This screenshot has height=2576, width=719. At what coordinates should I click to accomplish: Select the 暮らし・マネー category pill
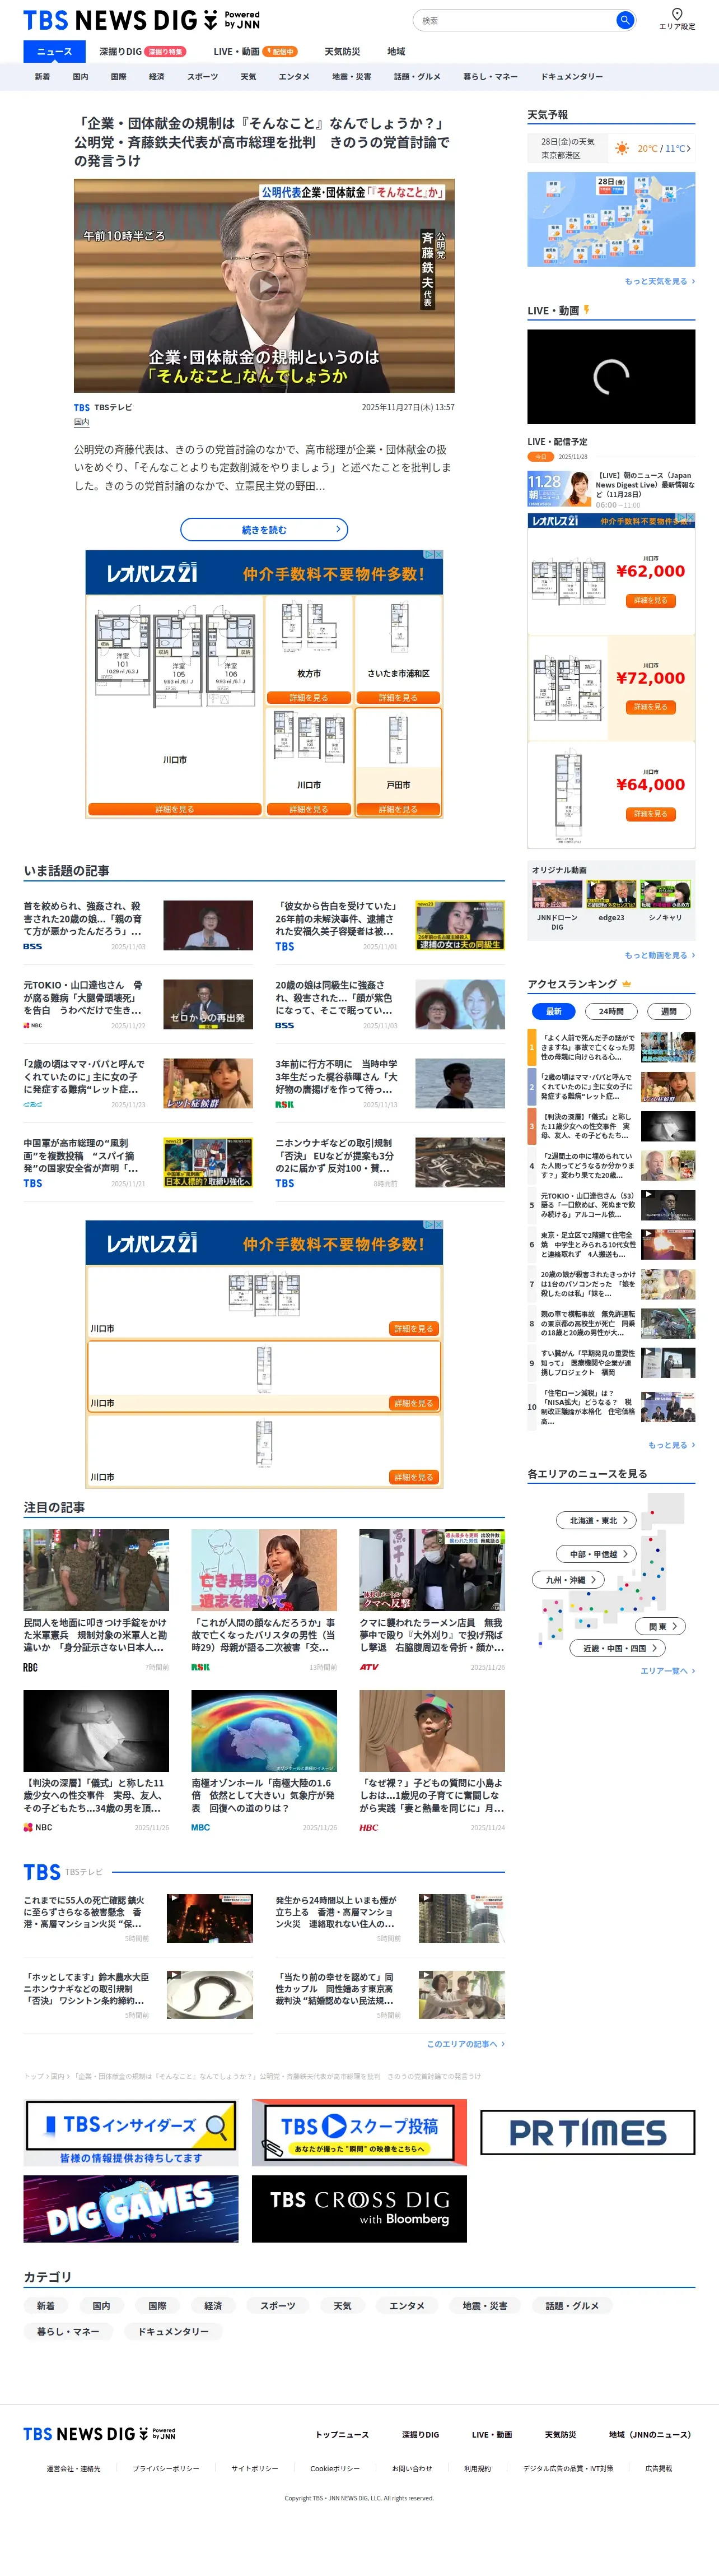tap(68, 2331)
